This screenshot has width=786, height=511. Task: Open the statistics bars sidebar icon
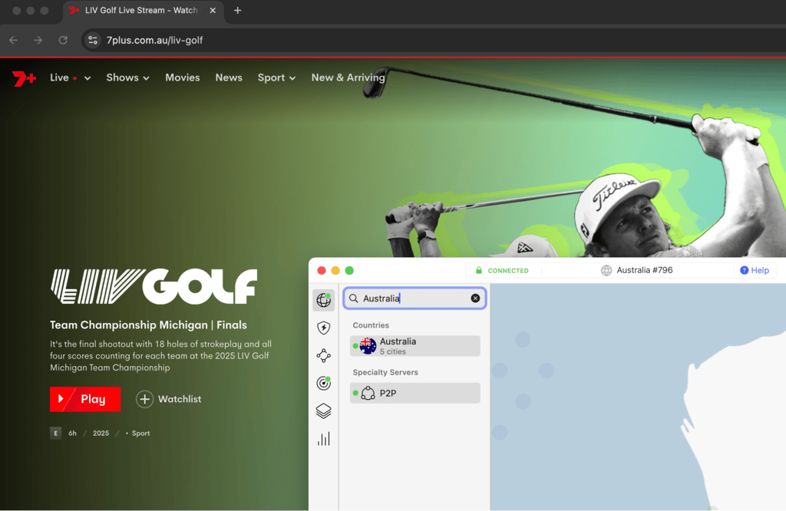pyautogui.click(x=324, y=439)
